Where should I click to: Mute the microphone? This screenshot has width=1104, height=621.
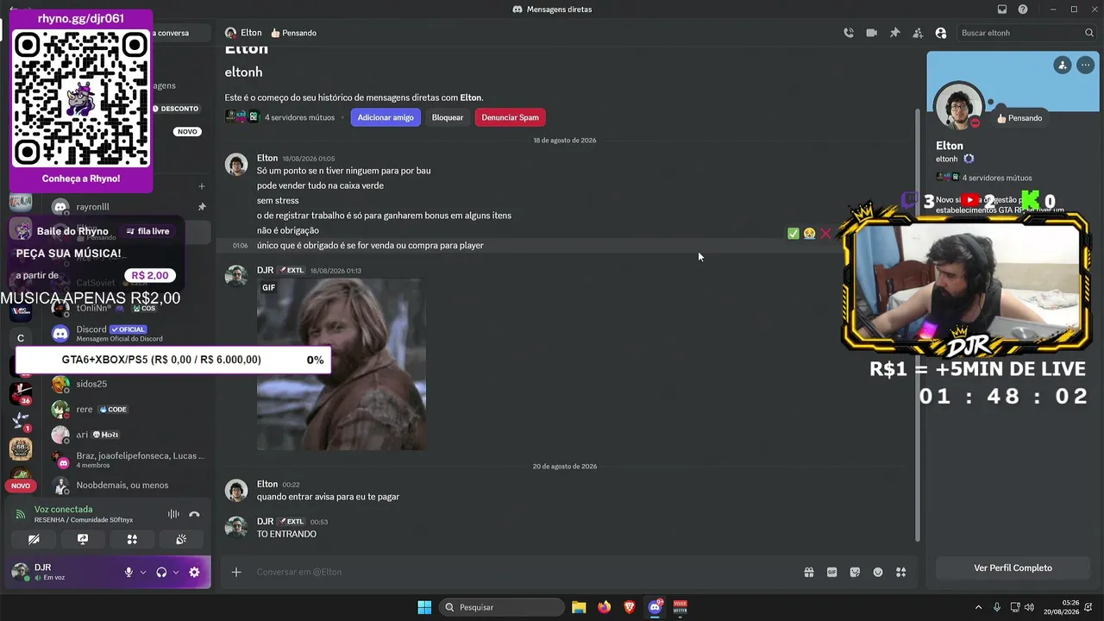129,572
